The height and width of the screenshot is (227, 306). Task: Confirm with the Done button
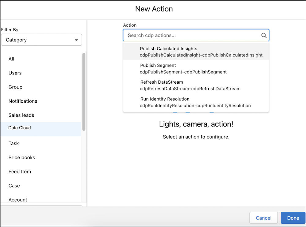[293, 218]
